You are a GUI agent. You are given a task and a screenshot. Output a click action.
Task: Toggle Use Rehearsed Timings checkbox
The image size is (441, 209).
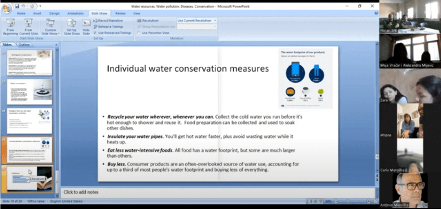(x=95, y=33)
